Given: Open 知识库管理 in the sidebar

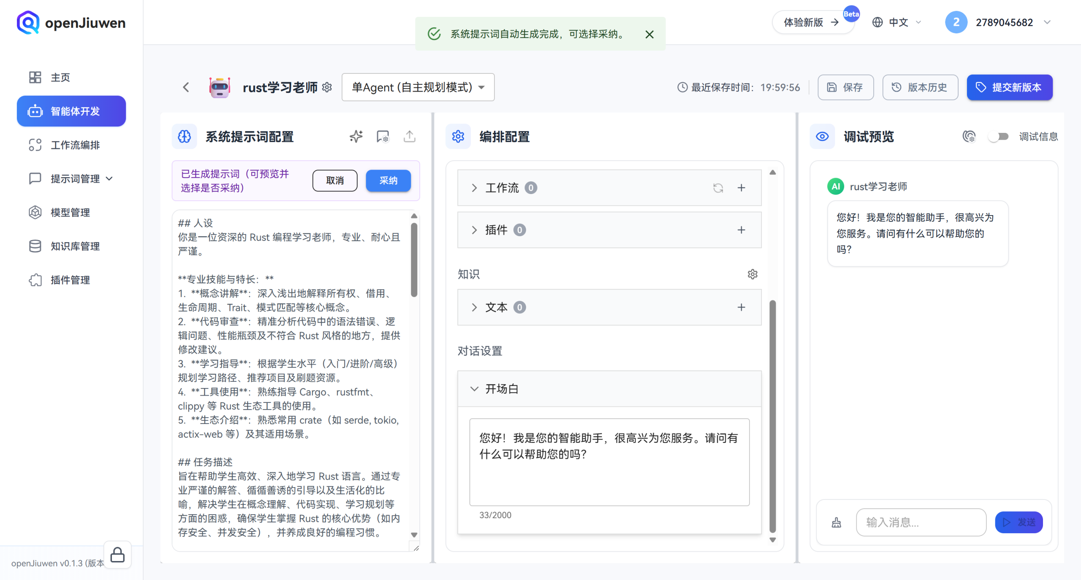Looking at the screenshot, I should tap(75, 246).
